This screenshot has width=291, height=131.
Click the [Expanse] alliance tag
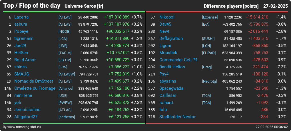point(210,17)
